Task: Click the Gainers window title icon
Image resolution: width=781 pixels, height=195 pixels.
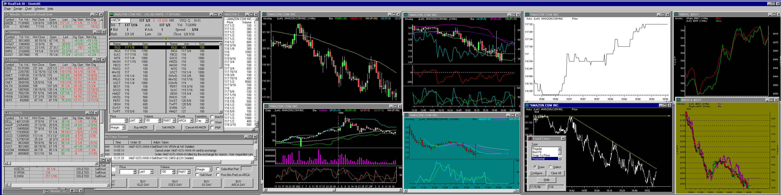Action: coord(7,32)
